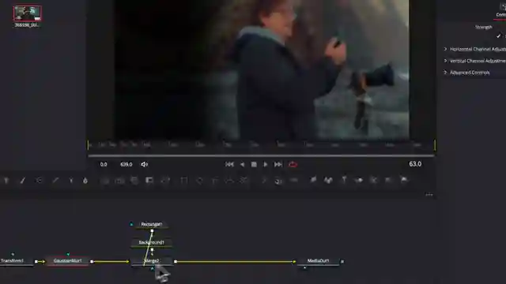The height and width of the screenshot is (284, 506).
Task: Add a pMerge particle node
Action: 278,181
